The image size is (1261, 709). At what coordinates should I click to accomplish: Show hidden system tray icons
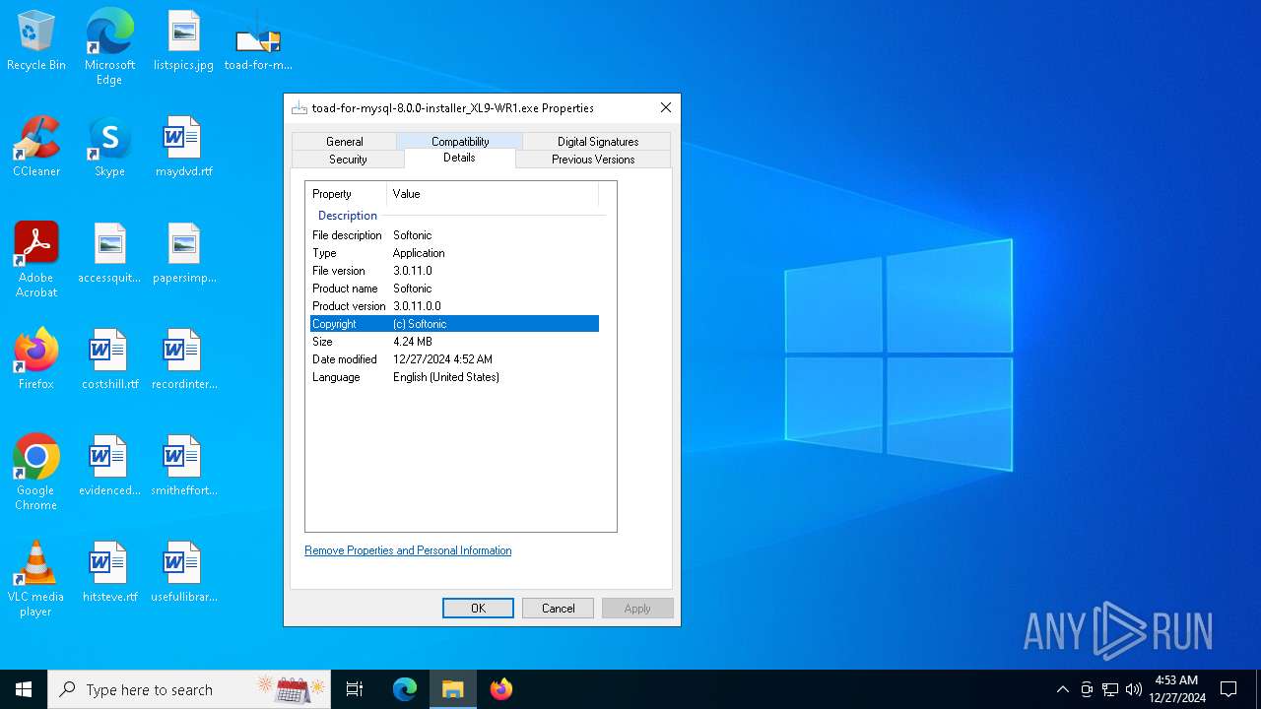pyautogui.click(x=1062, y=689)
